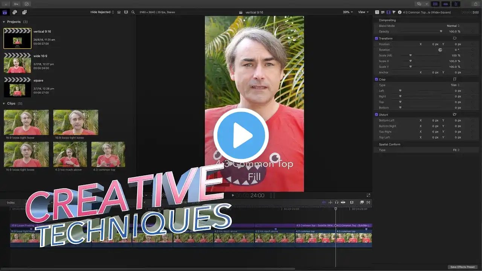Open the View options dropdown

363,12
